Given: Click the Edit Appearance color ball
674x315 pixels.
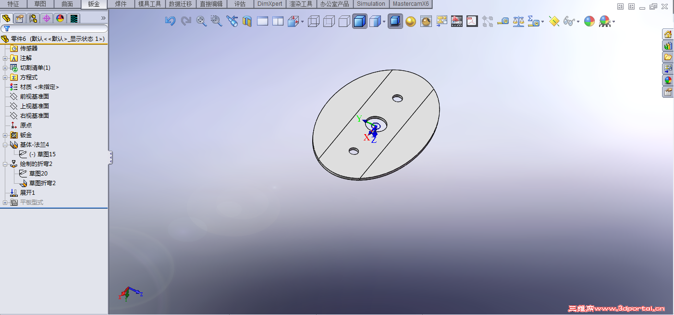Looking at the screenshot, I should (x=589, y=21).
